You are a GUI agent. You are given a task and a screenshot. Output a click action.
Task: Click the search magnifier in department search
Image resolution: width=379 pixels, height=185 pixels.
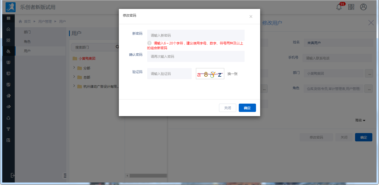point(117,47)
